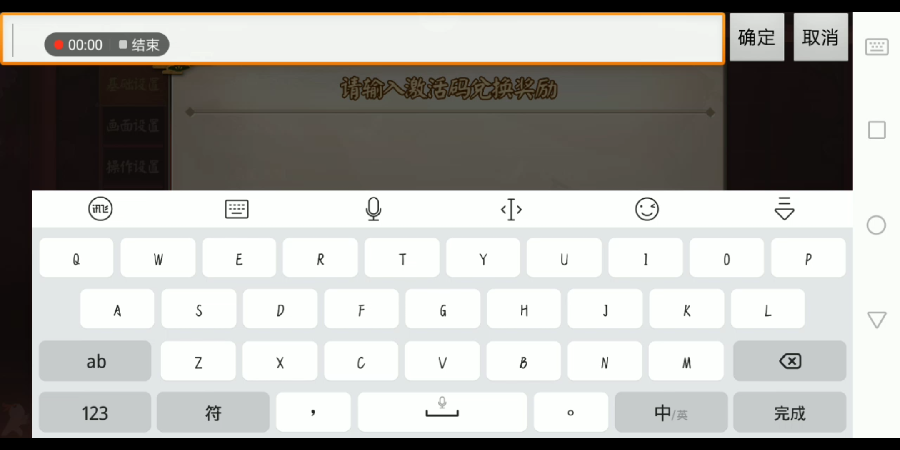The width and height of the screenshot is (900, 450).
Task: Toggle uppercase with ab shift key
Action: pos(96,361)
